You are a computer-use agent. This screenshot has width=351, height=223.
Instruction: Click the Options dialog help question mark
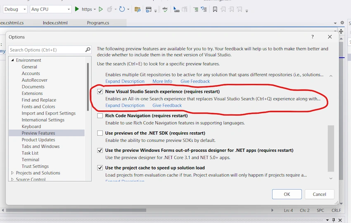coord(313,37)
